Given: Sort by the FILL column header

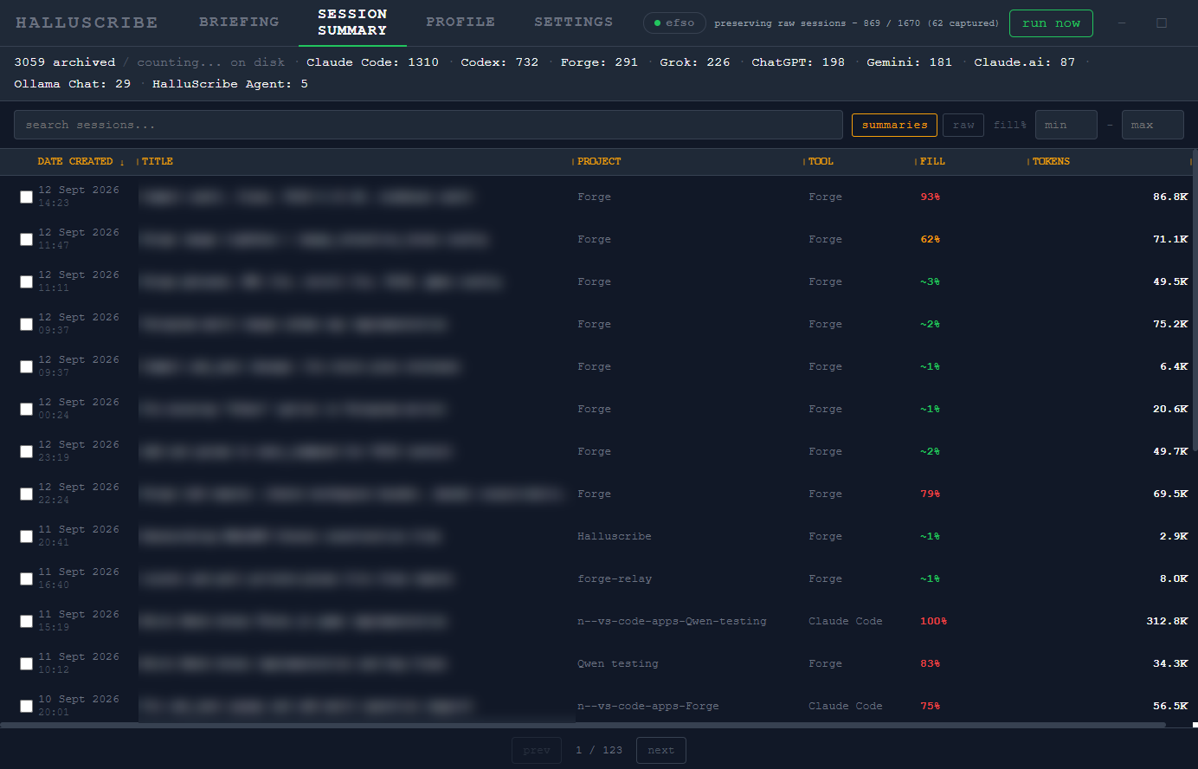Looking at the screenshot, I should click(932, 161).
